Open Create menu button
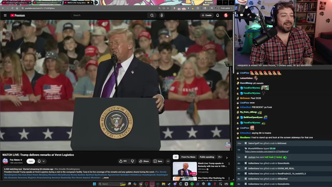 pos(206,15)
